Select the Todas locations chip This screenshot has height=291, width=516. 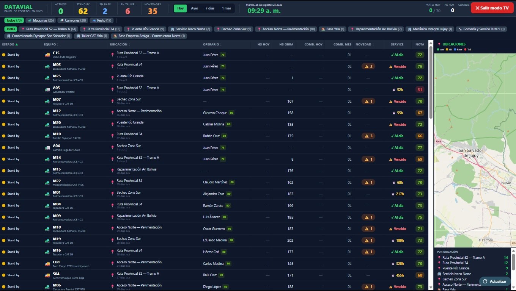point(11,29)
